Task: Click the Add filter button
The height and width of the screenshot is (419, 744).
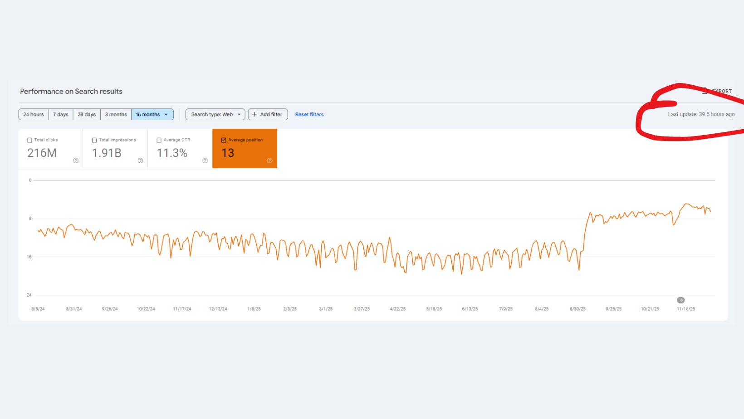Action: [268, 114]
